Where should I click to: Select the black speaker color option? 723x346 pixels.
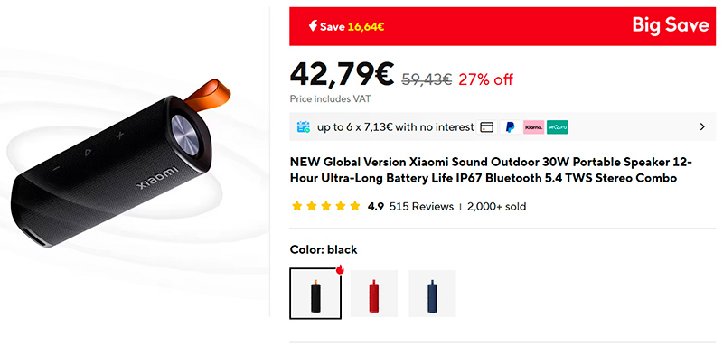tap(315, 294)
